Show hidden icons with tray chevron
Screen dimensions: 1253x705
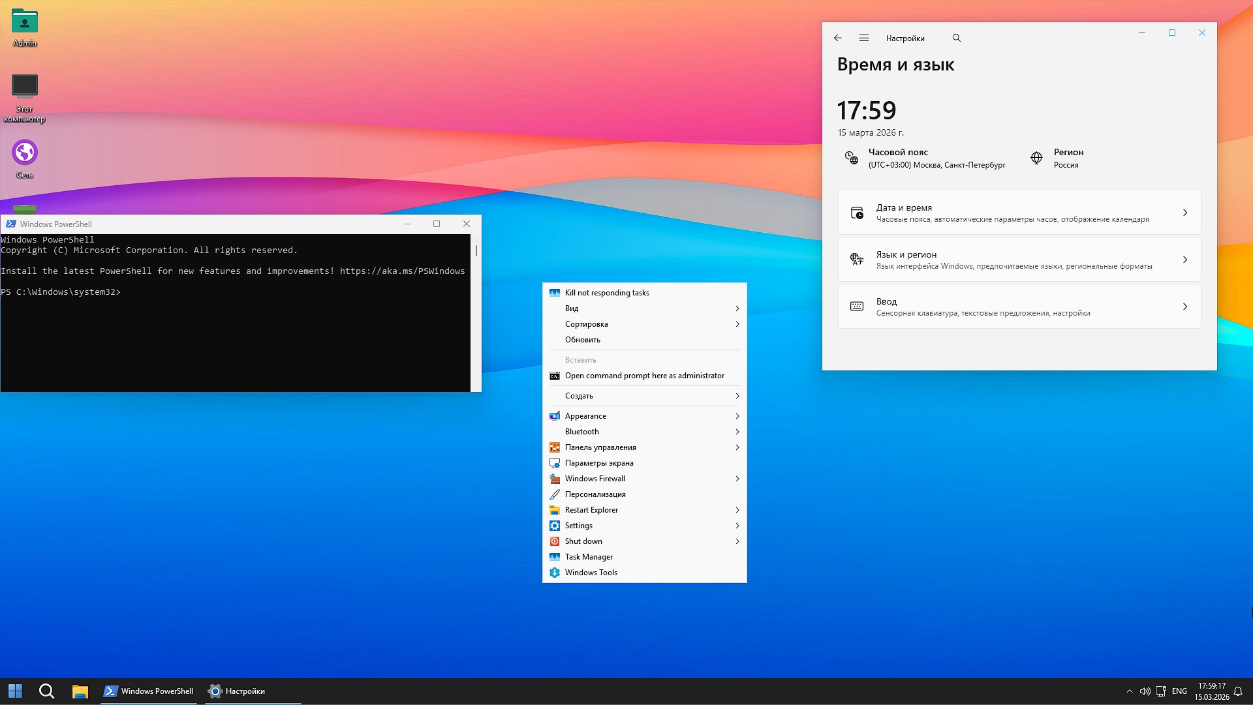[x=1130, y=691]
